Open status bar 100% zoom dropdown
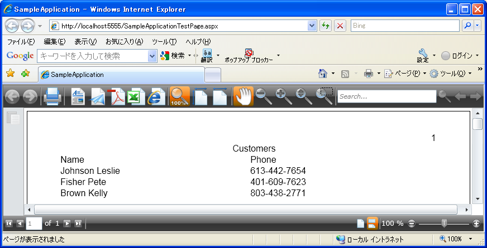Image resolution: width=487 pixels, height=248 pixels. tap(470, 239)
